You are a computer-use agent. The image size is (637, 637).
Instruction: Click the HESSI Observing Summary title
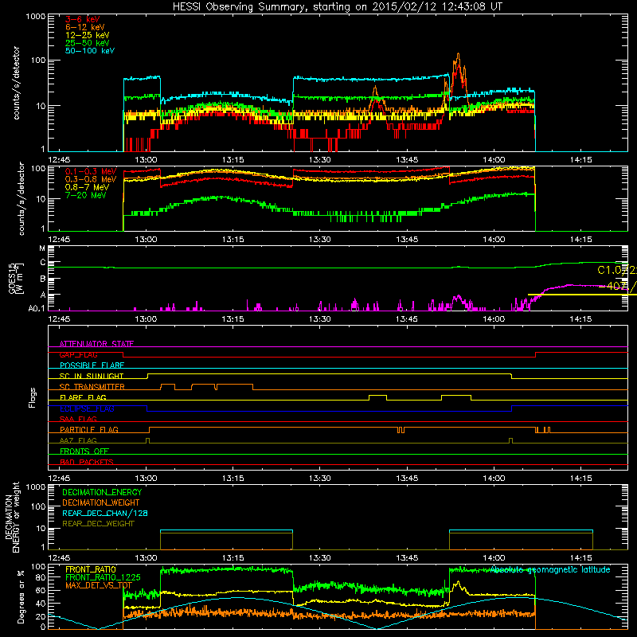(338, 6)
